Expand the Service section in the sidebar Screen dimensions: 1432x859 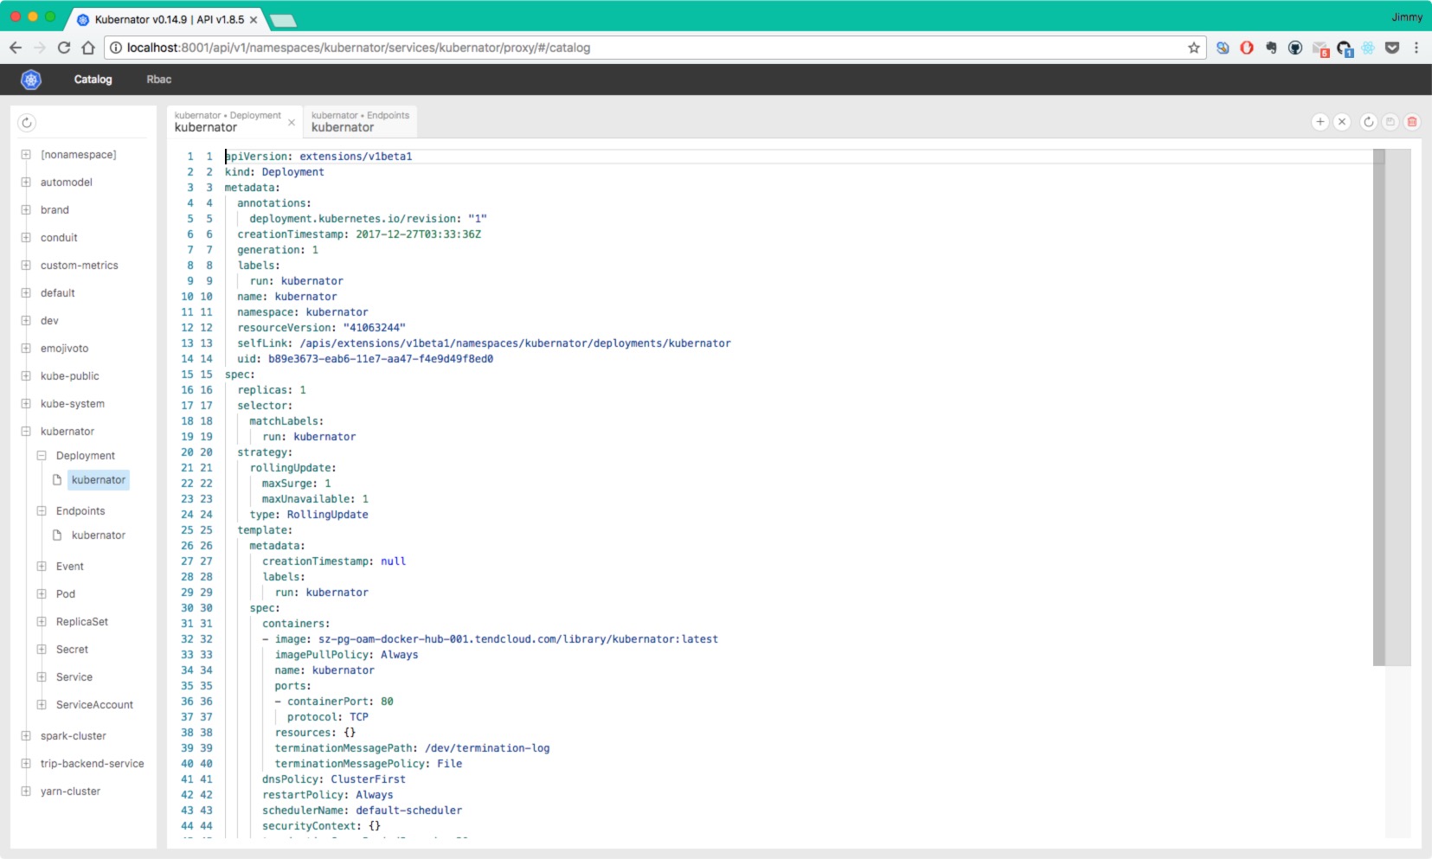pyautogui.click(x=42, y=676)
